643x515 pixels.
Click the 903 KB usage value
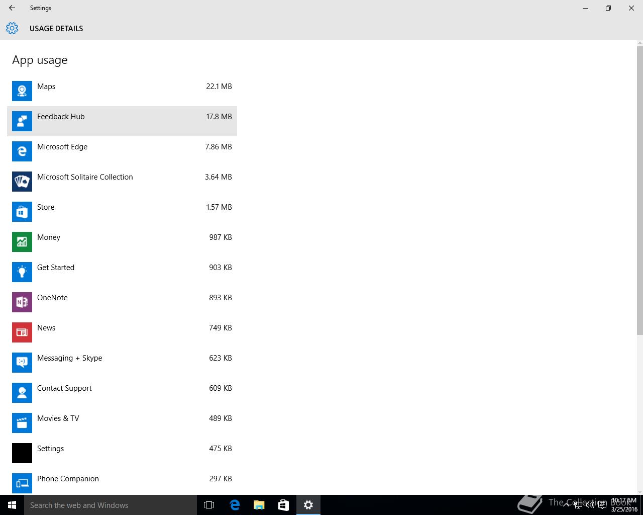(221, 268)
